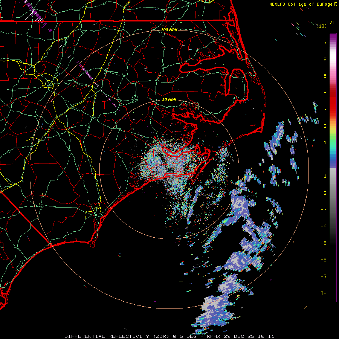Click the DZD label above the color scale

click(331, 23)
